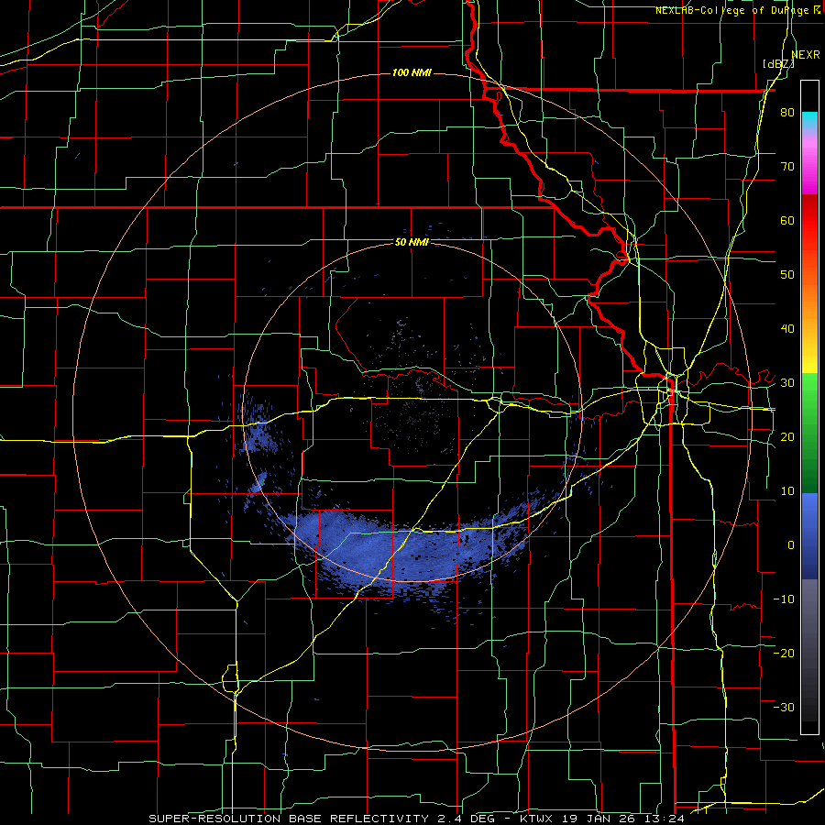The image size is (825, 825).
Task: Click the 40 dBZ scale label
Action: pos(787,329)
